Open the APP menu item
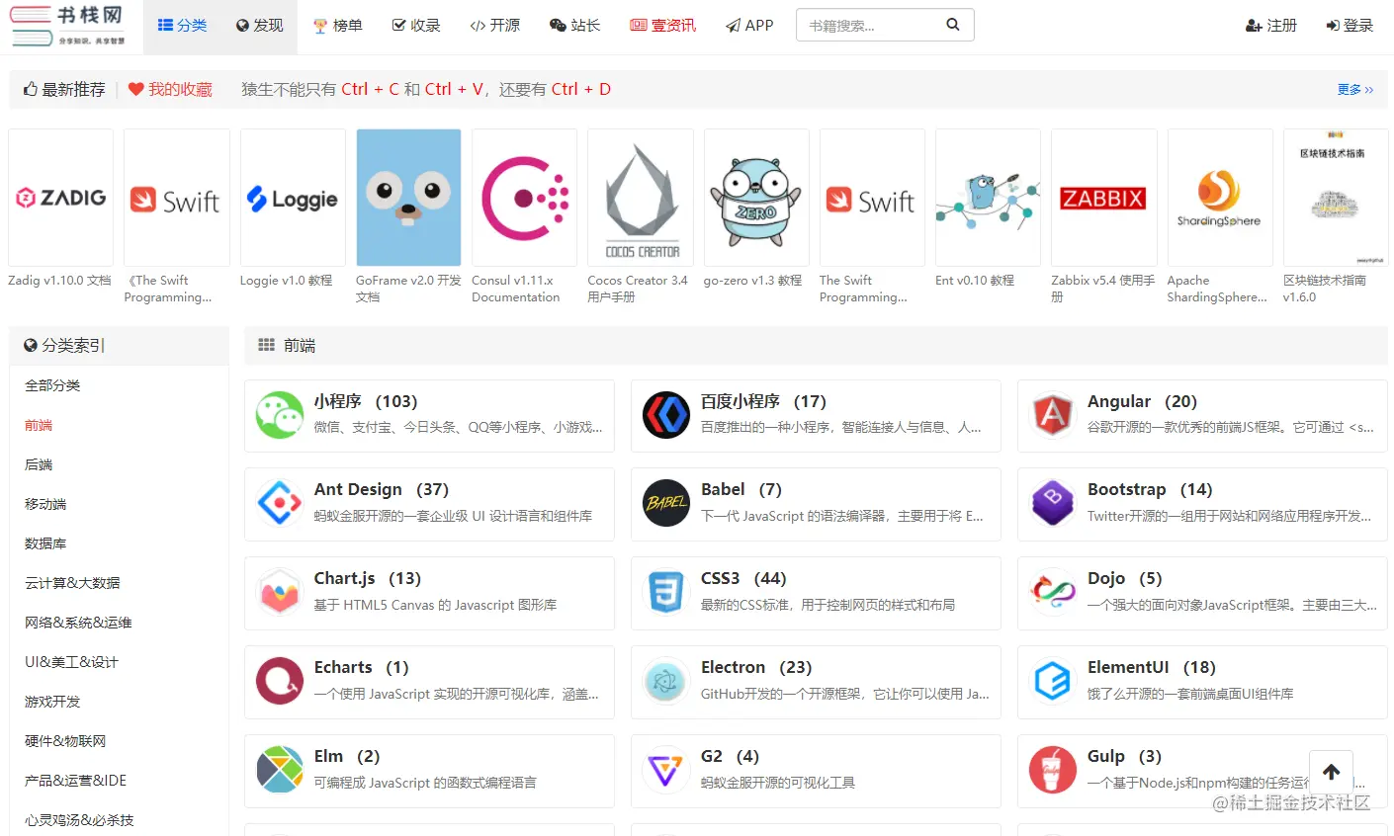Viewport: 1394px width, 836px height. 749,26
